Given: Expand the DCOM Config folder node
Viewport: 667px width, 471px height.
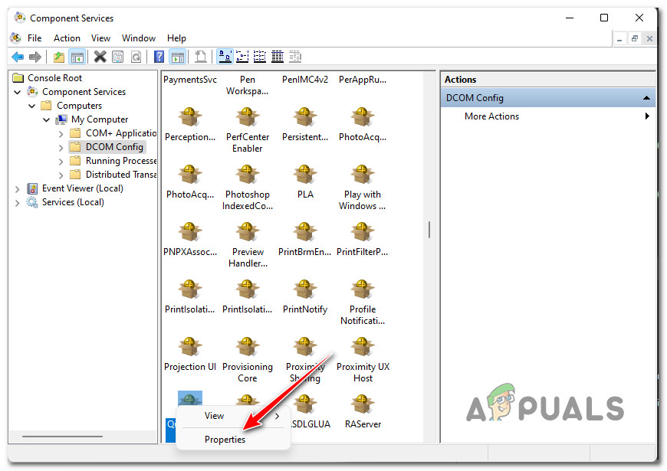Looking at the screenshot, I should tap(61, 147).
